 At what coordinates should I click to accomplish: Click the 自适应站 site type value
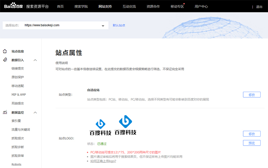pos(93,90)
